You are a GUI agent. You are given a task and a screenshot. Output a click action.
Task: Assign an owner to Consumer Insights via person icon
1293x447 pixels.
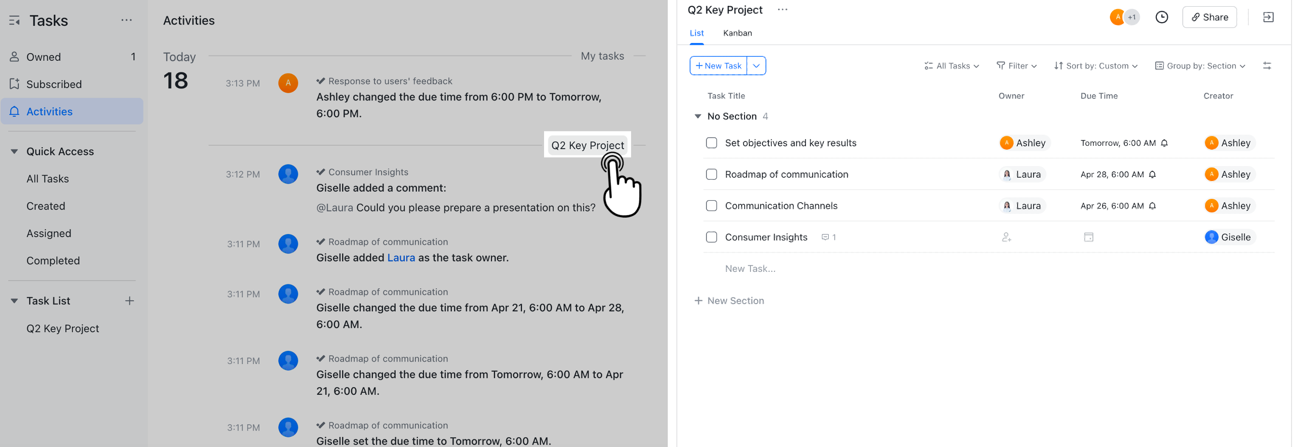click(x=1006, y=237)
